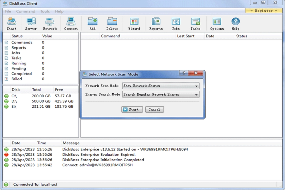This screenshot has width=285, height=190.
Task: Click the Delete toolbar icon
Action: coord(112,23)
